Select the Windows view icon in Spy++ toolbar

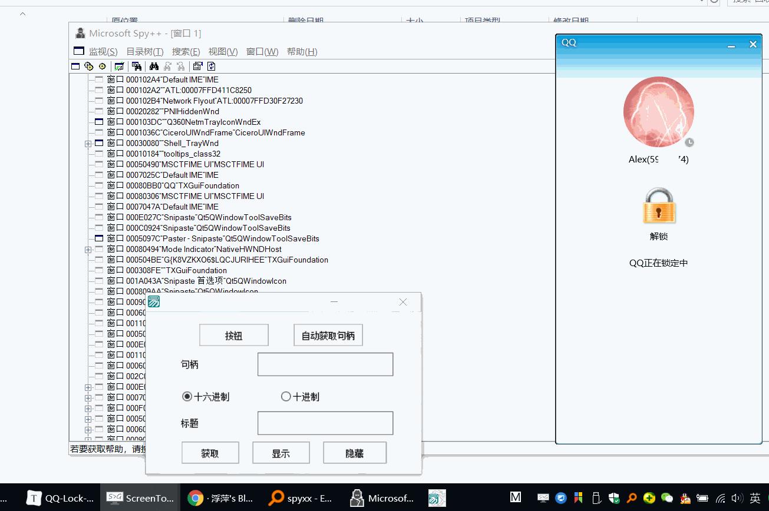[x=75, y=66]
